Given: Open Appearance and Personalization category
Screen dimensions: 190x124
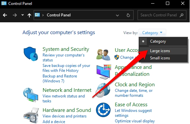Looking at the screenshot, I should [x=133, y=71].
